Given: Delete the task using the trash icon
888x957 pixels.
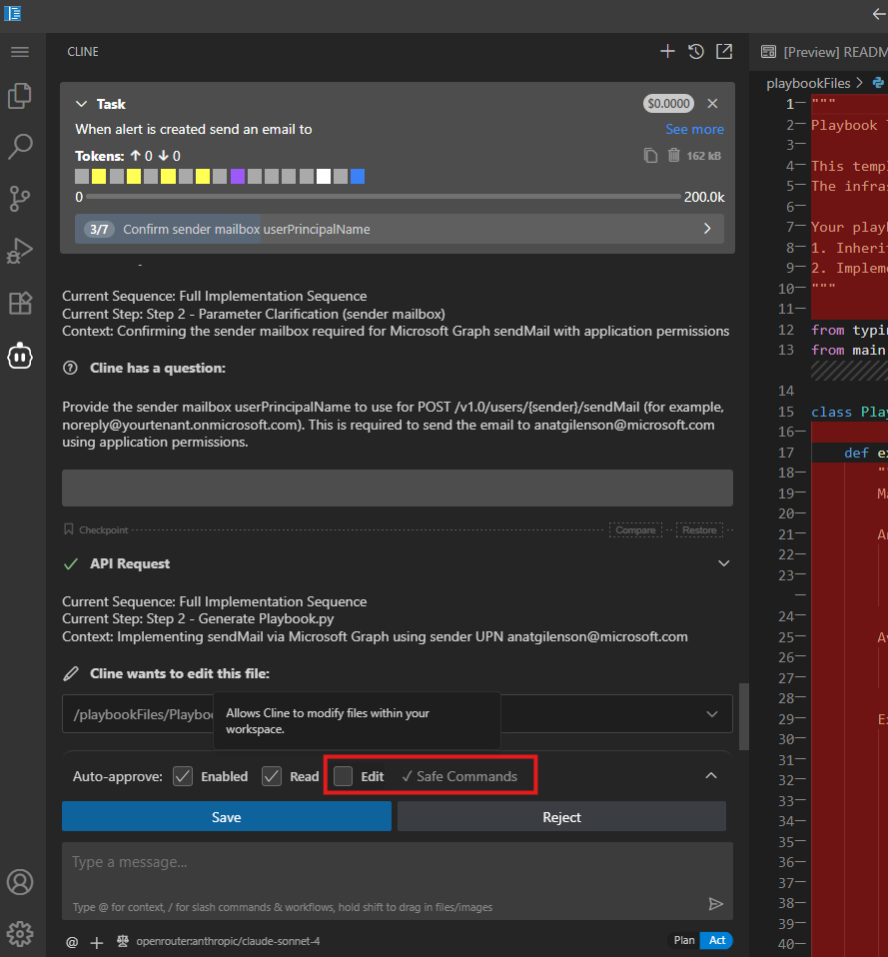Looking at the screenshot, I should tap(674, 155).
